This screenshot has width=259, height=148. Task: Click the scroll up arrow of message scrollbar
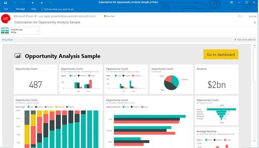click(x=255, y=46)
